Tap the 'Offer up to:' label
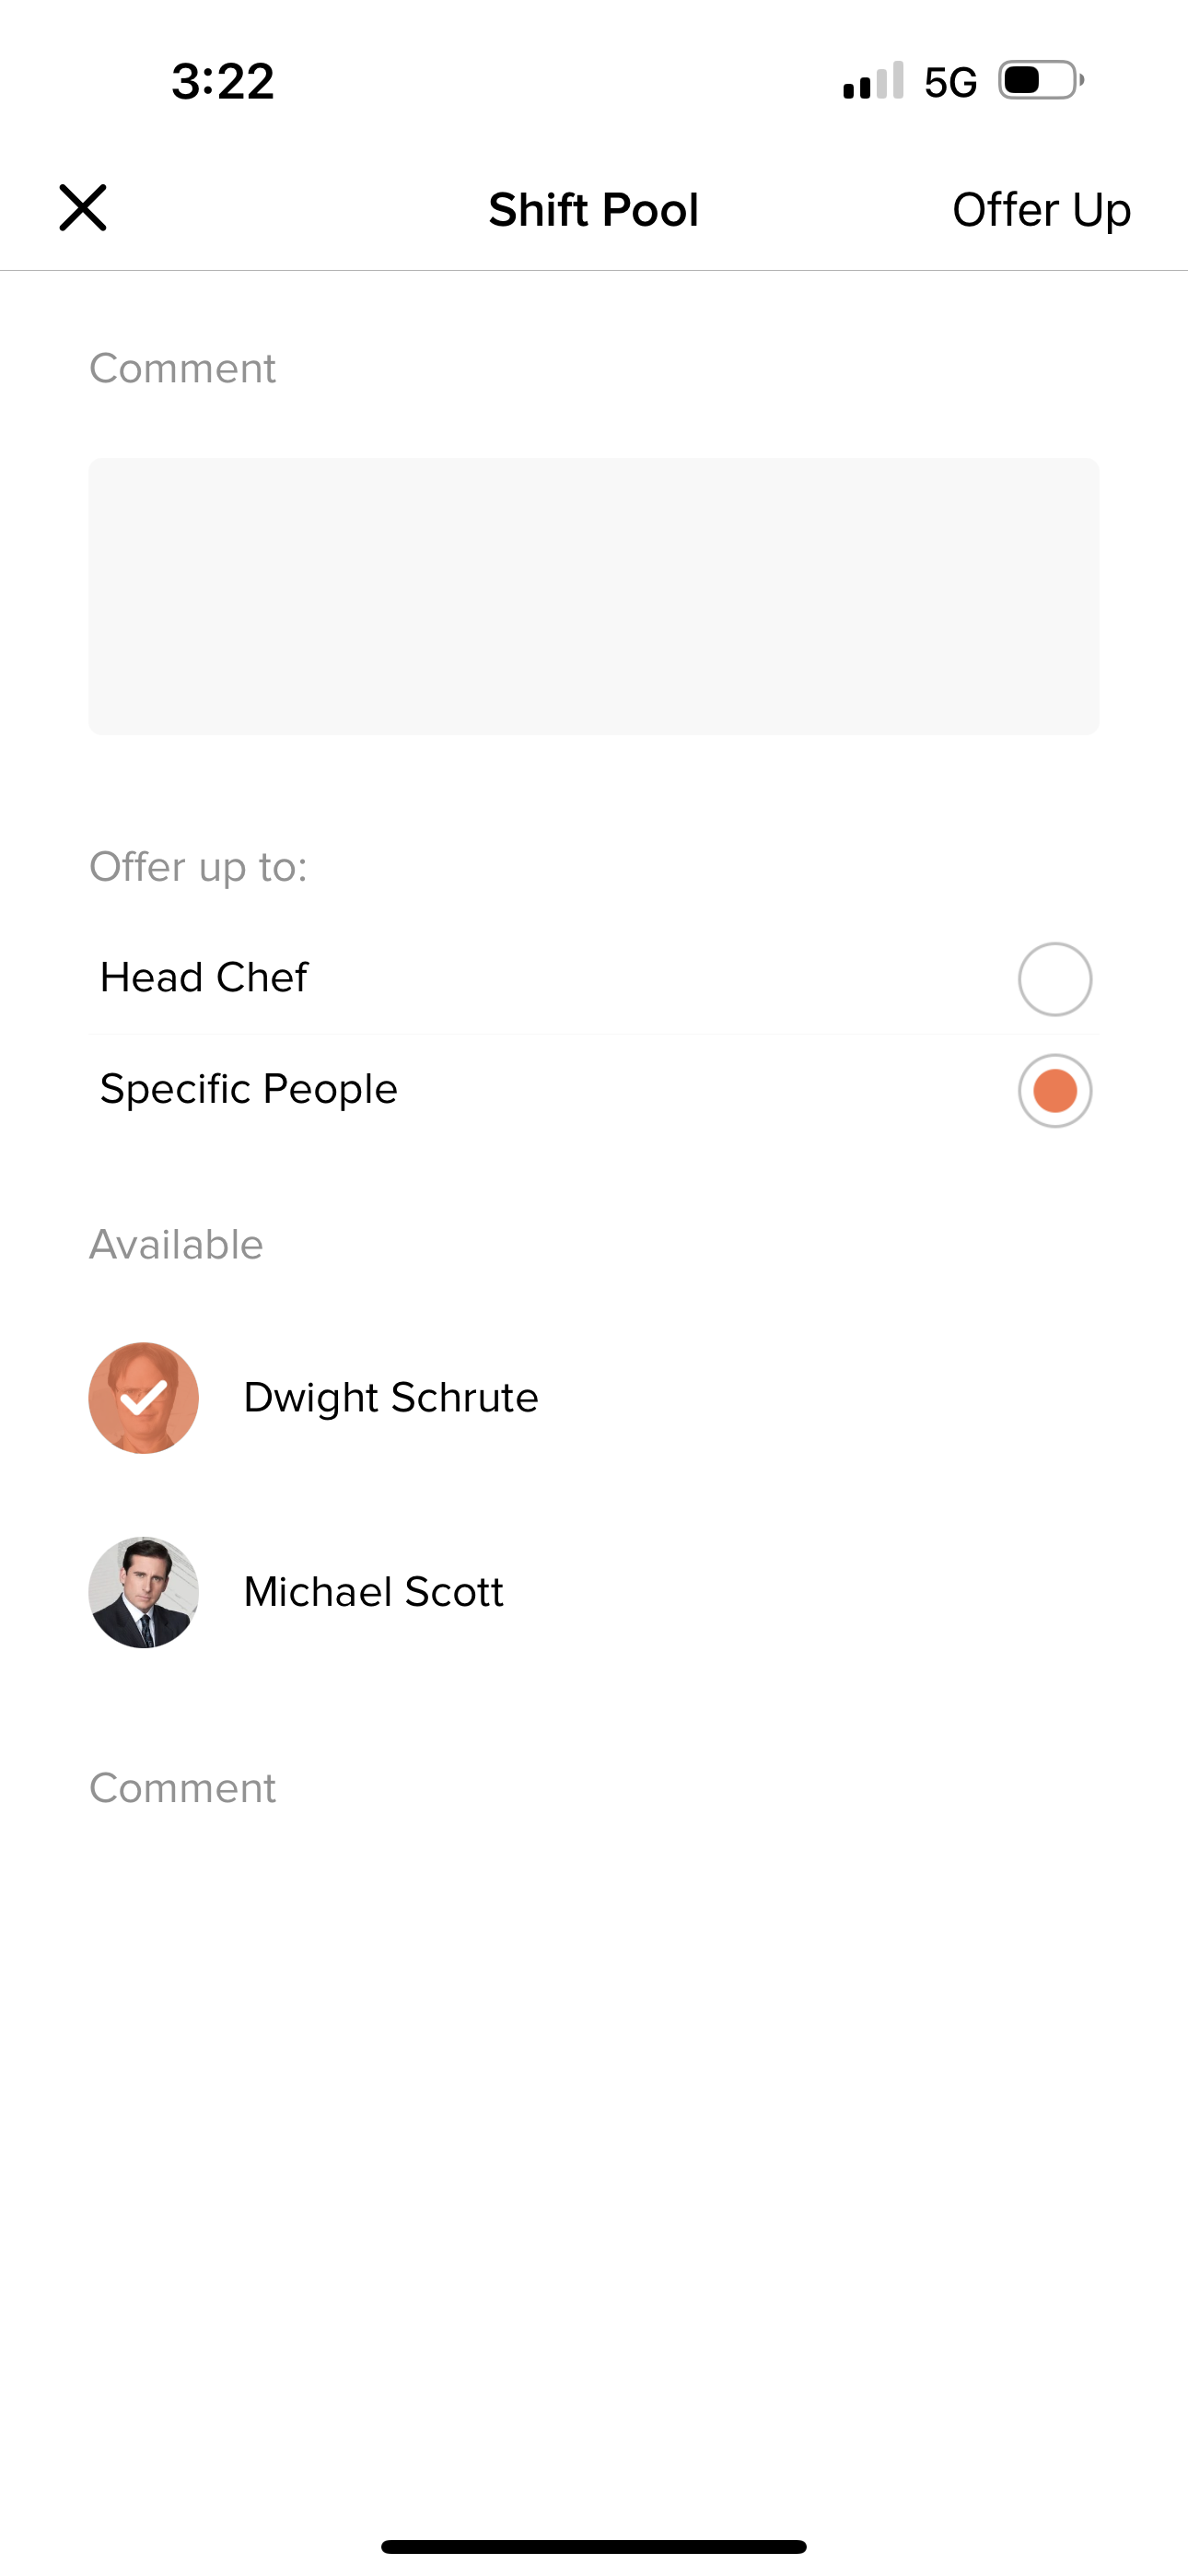Screen dimensions: 1188x2576 pos(198,867)
